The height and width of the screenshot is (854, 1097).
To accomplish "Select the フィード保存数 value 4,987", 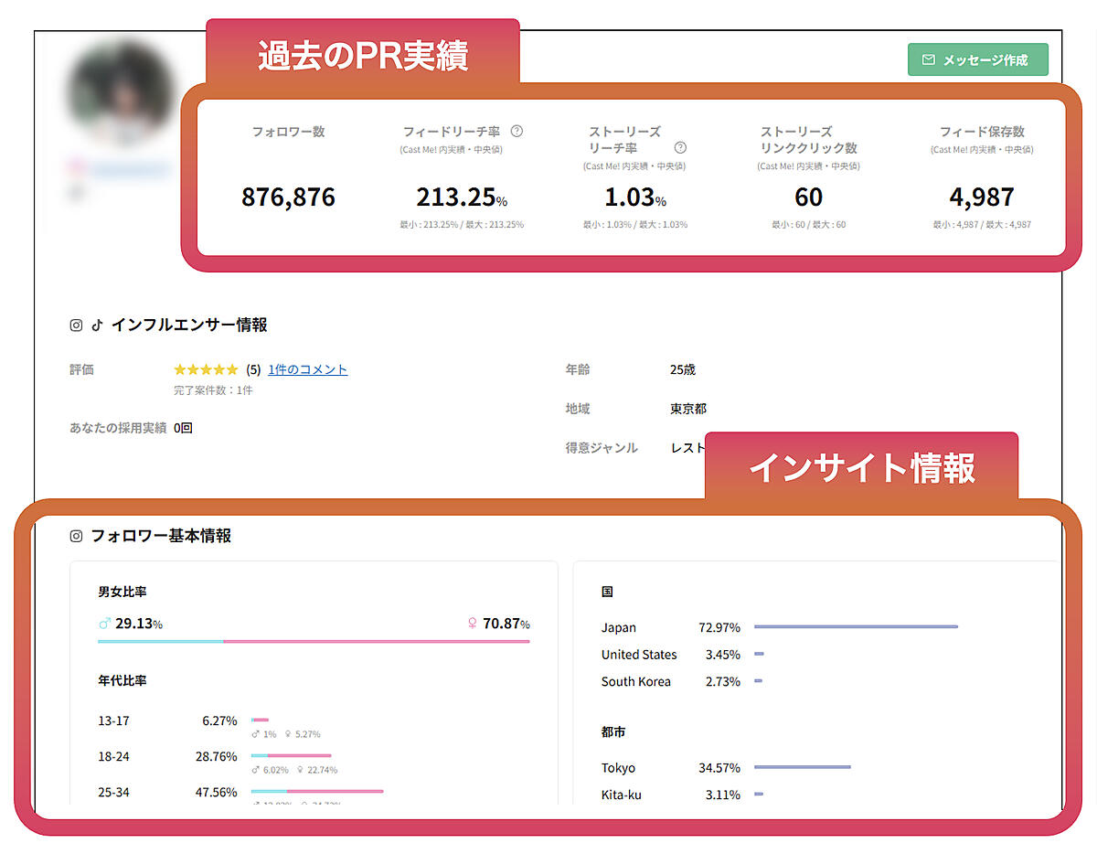I will 981,197.
